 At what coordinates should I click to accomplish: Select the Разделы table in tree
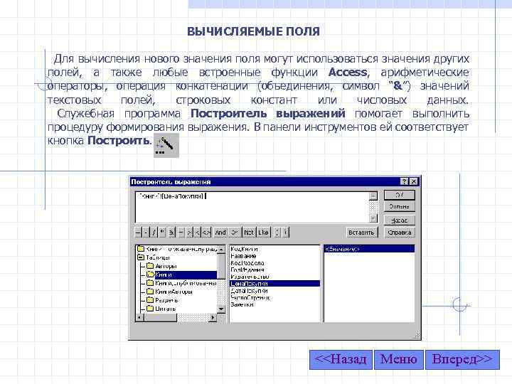tap(166, 300)
